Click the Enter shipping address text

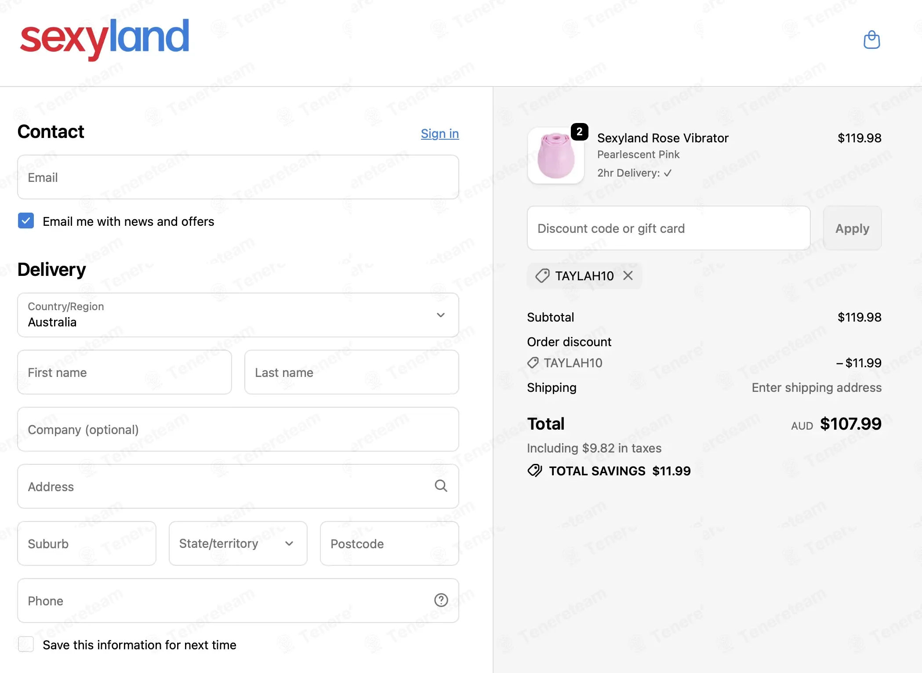[x=817, y=387]
